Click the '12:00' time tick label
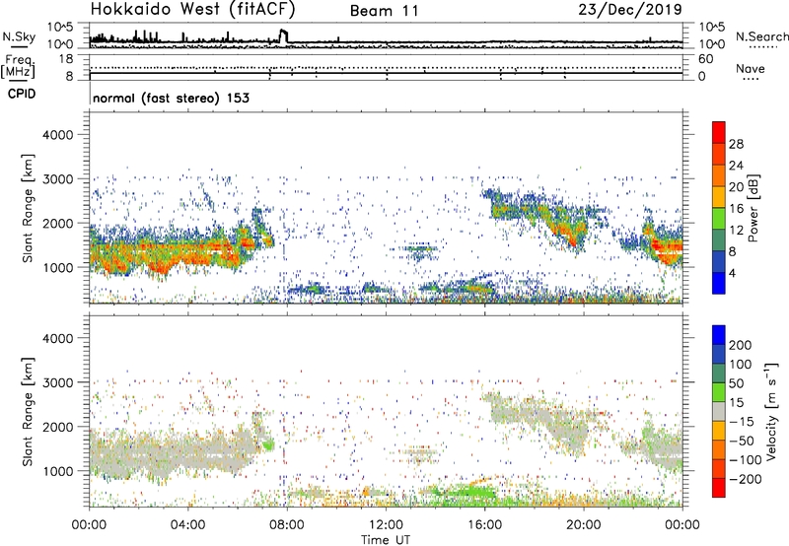 (x=386, y=525)
